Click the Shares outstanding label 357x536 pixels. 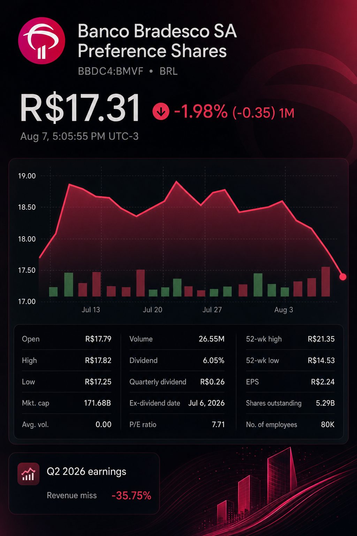(274, 403)
